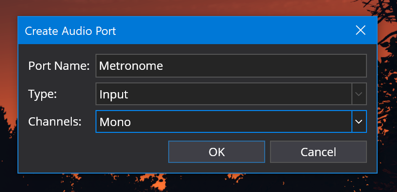Click the Type label
The width and height of the screenshot is (397, 192).
43,94
